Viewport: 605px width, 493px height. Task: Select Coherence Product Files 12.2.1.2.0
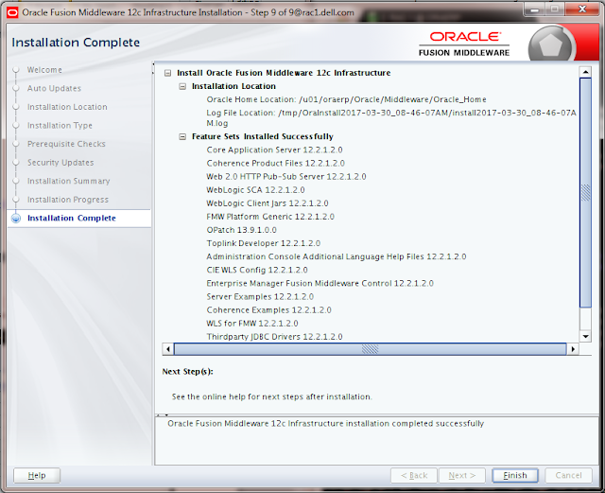click(x=275, y=163)
